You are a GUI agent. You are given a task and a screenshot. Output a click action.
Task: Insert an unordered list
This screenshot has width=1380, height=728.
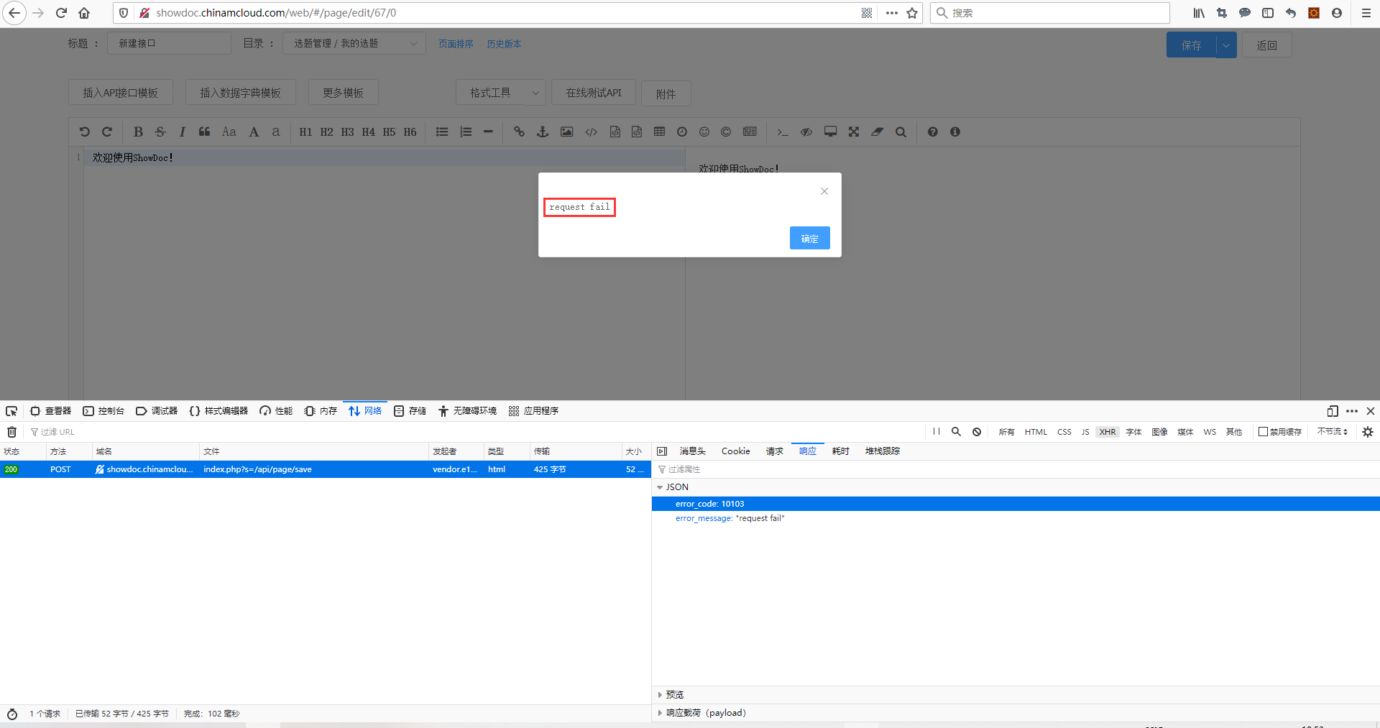pos(442,132)
